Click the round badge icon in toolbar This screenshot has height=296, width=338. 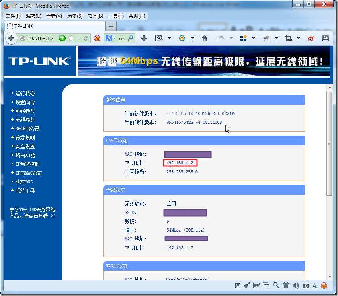182,38
